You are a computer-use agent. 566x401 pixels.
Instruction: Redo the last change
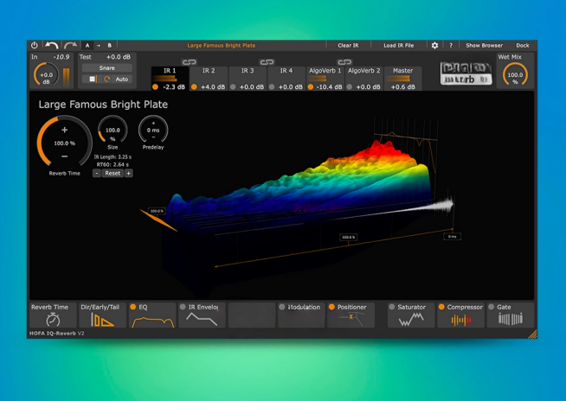(70, 45)
